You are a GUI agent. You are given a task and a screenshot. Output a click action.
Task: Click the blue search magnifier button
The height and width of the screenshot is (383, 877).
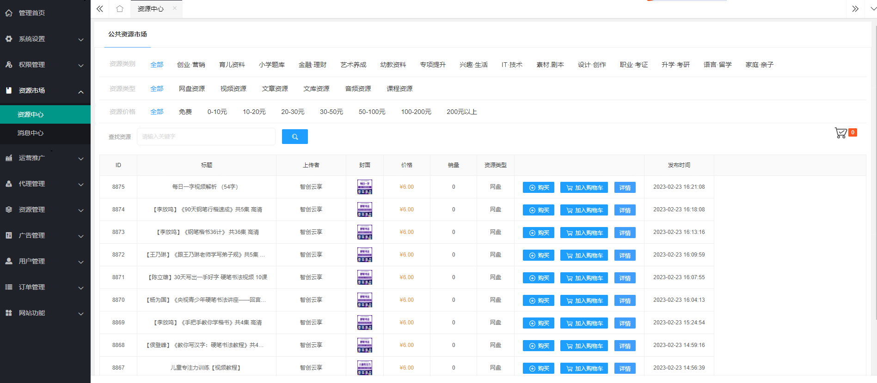click(x=295, y=137)
